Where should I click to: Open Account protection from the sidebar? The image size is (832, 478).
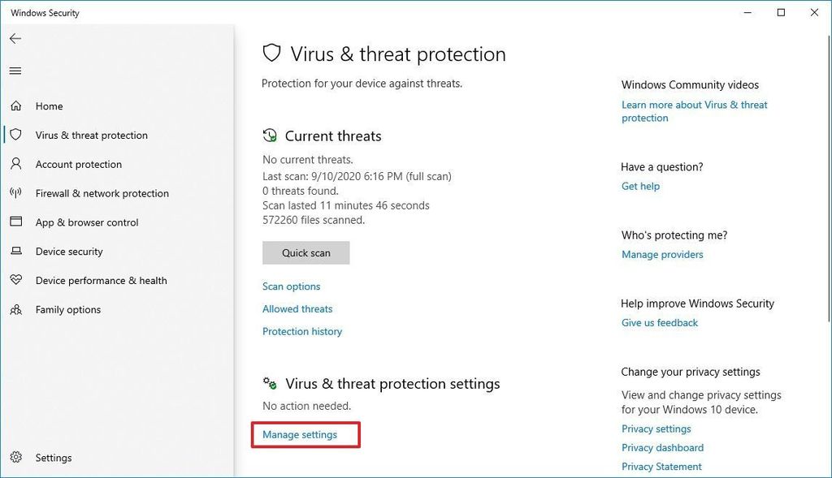point(79,164)
